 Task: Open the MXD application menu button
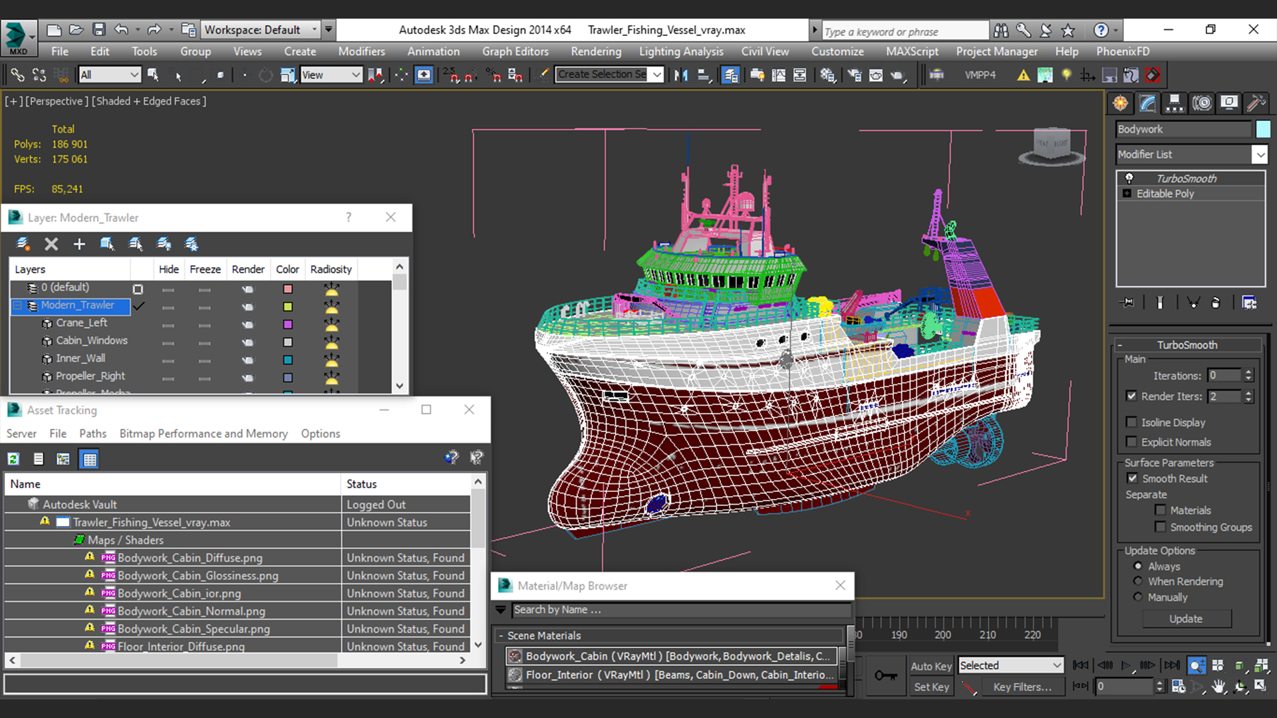pyautogui.click(x=18, y=38)
